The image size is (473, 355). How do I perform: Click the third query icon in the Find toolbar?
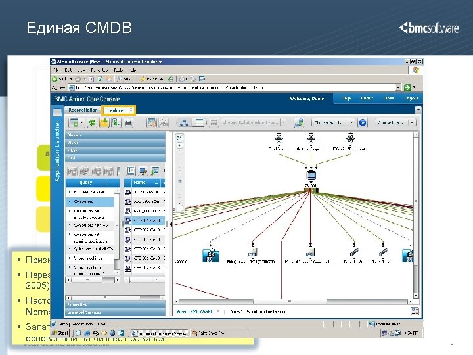tap(96, 171)
